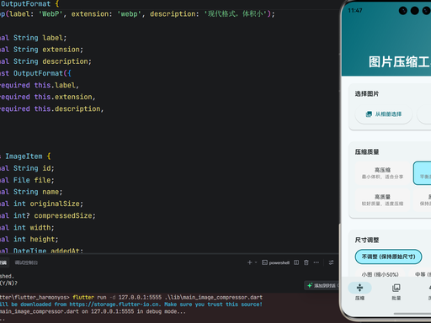Click the 选择图片 section heading
Viewport: 431px width, 323px height.
click(x=367, y=93)
